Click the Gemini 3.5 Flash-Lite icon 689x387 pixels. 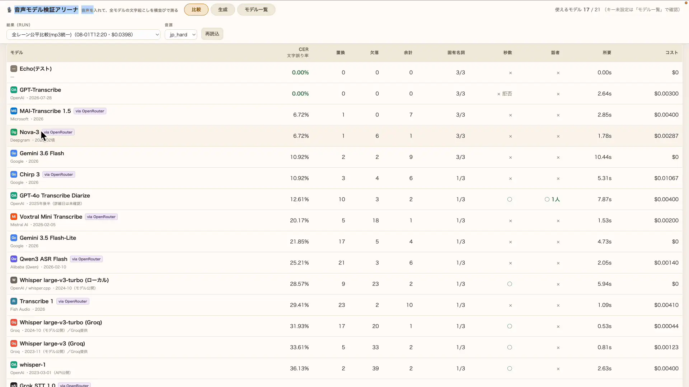[x=14, y=238]
